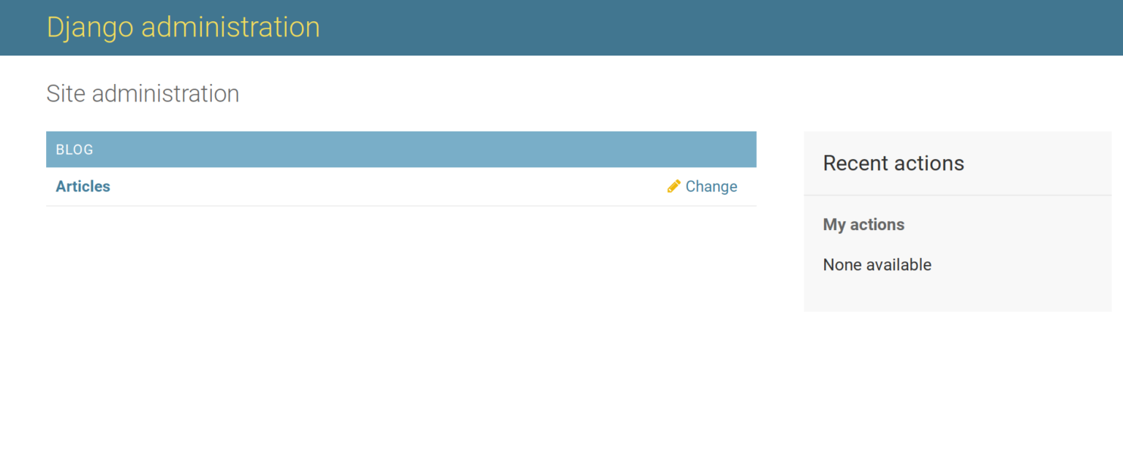
Task: Click white gap between Blog and Recent actions
Action: click(x=780, y=219)
